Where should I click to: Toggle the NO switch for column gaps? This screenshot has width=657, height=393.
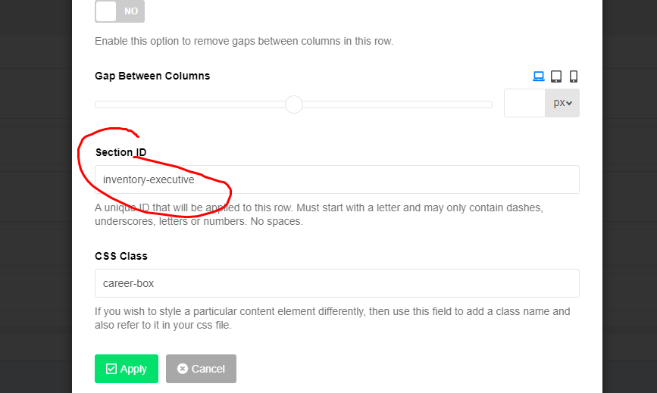(120, 11)
